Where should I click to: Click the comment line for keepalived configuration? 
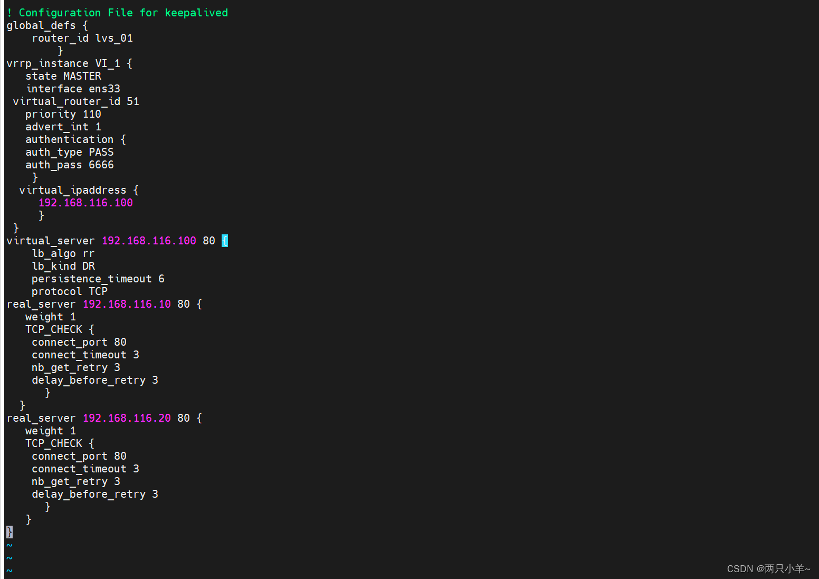(116, 12)
